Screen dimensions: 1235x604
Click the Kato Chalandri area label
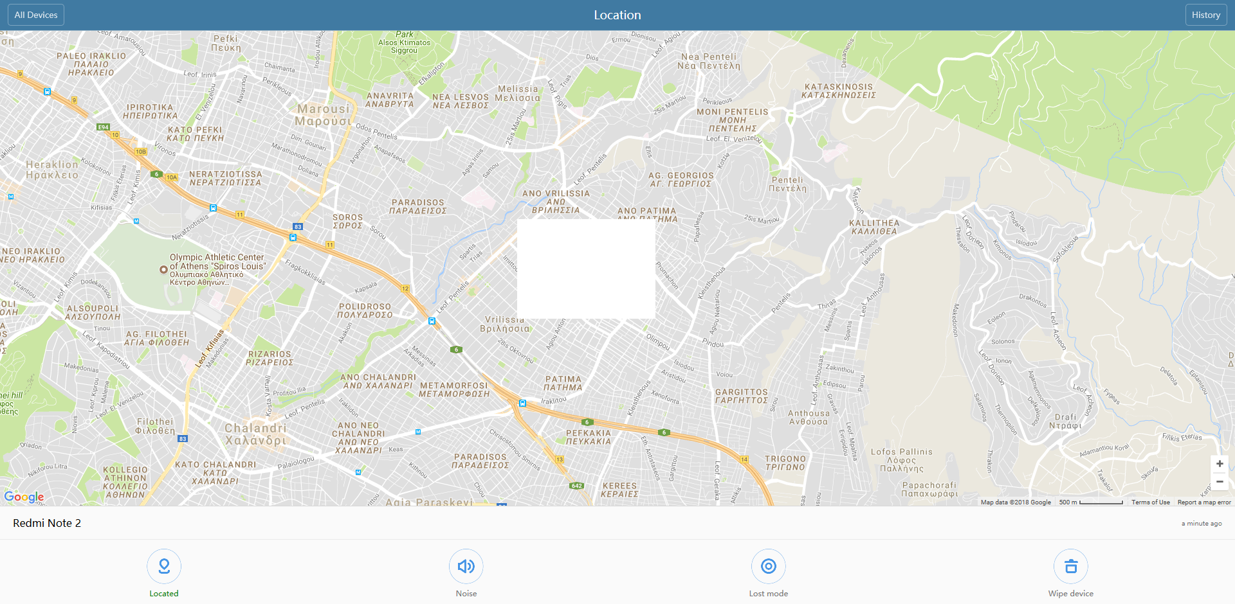click(215, 473)
